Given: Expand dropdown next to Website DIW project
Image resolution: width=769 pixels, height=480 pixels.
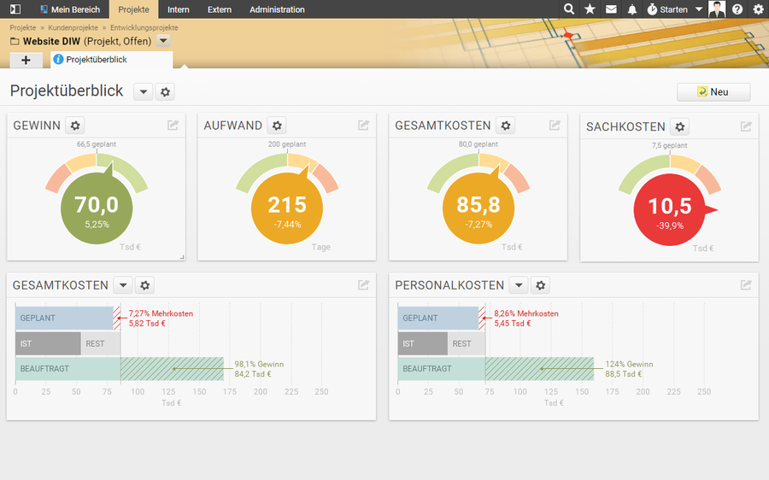Looking at the screenshot, I should coord(163,41).
